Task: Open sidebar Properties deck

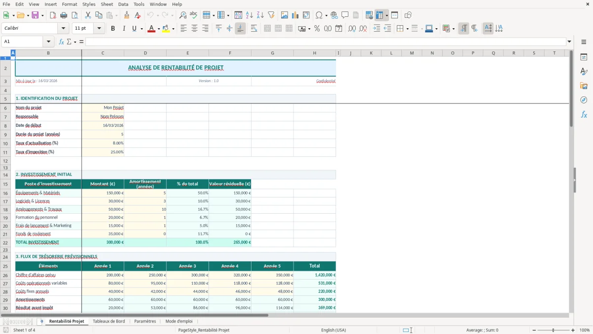Action: click(x=584, y=57)
